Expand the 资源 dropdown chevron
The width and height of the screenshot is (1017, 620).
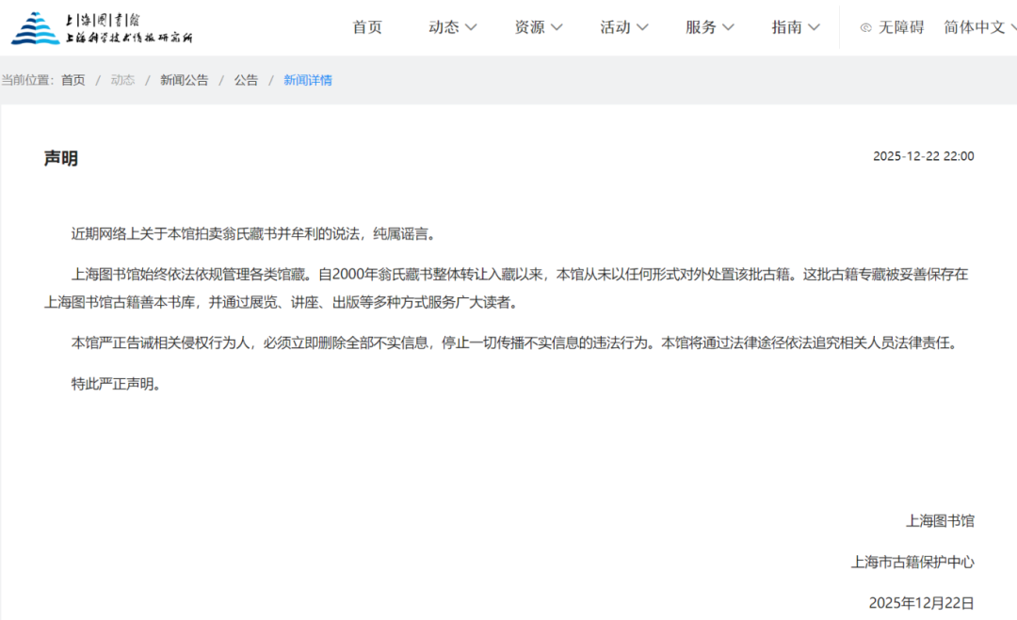557,27
